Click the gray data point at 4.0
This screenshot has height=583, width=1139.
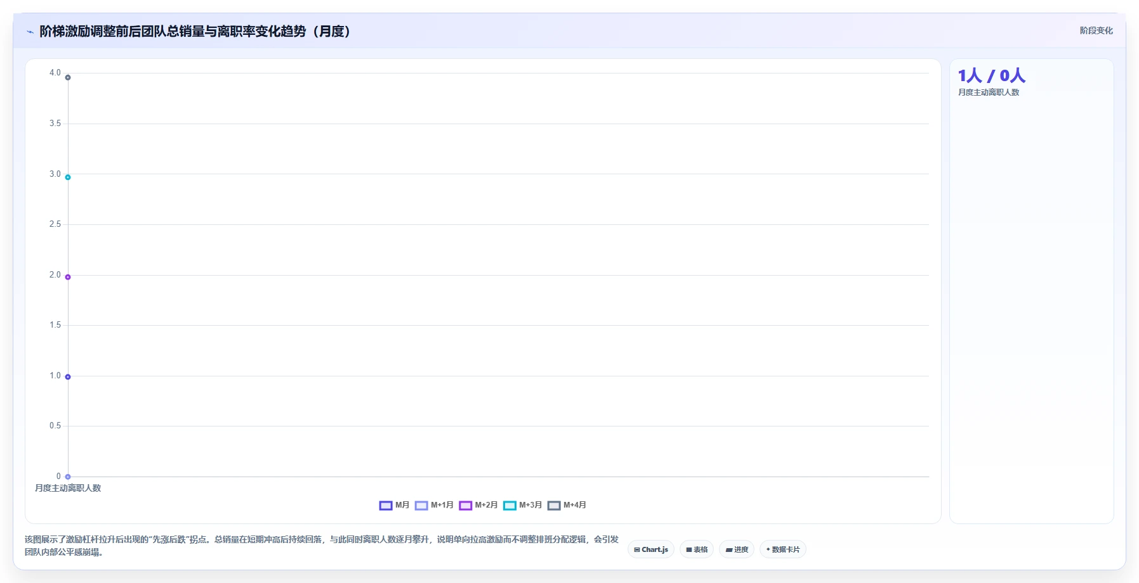coord(68,77)
